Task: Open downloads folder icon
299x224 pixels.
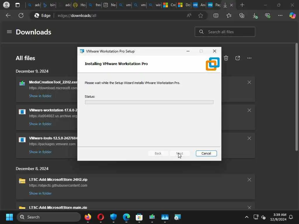Action: click(x=238, y=58)
